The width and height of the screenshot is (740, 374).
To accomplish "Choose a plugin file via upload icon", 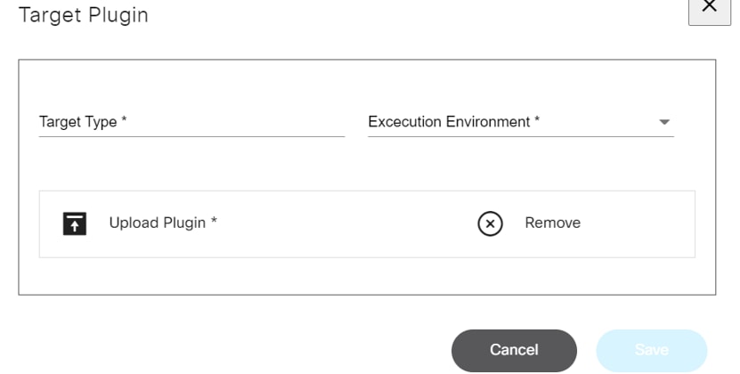I will pyautogui.click(x=75, y=224).
